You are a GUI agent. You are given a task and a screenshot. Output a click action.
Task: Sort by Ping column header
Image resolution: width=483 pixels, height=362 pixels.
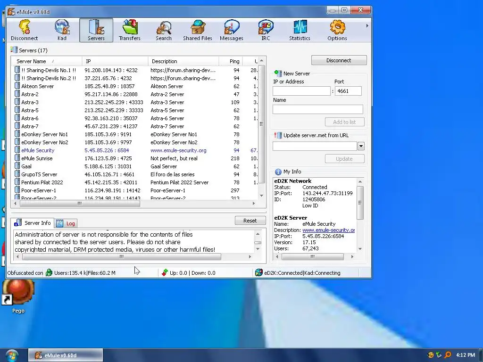pyautogui.click(x=231, y=61)
